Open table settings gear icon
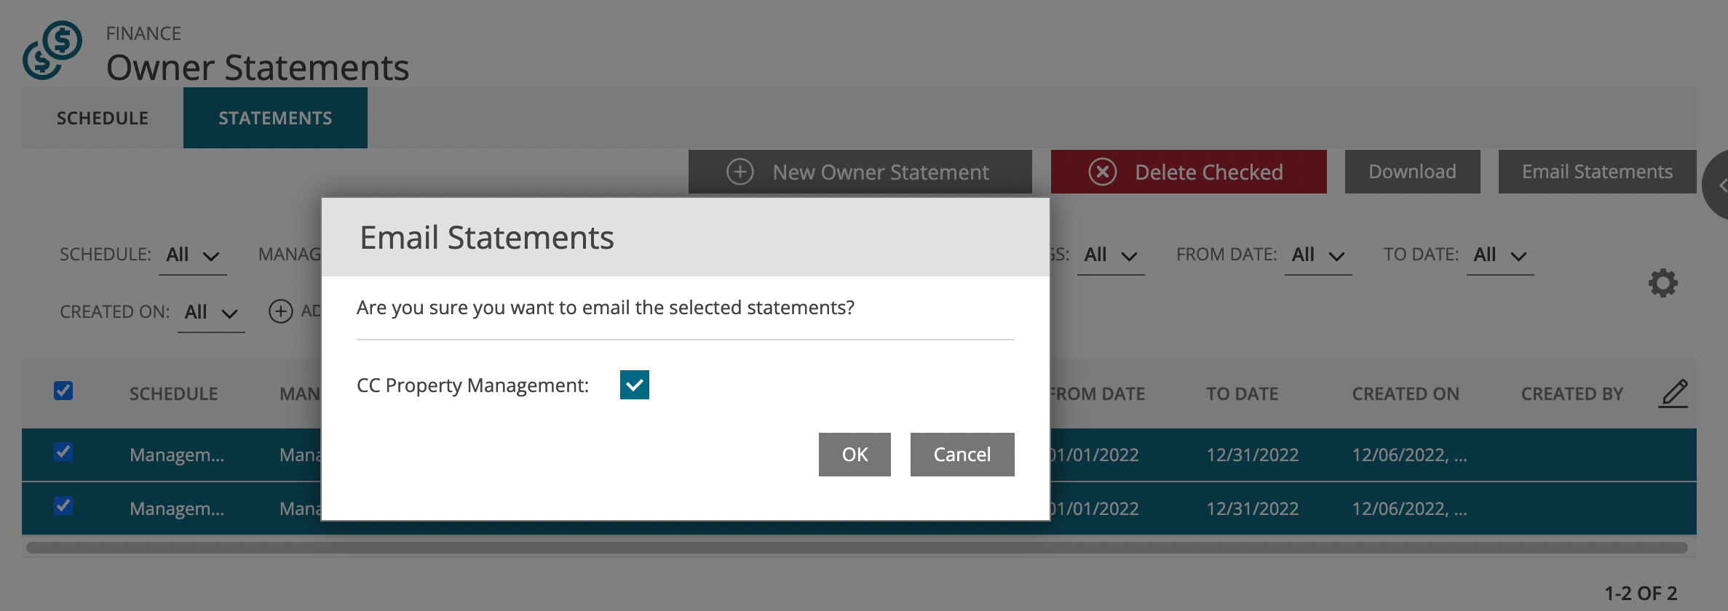Viewport: 1728px width, 611px height. point(1662,283)
